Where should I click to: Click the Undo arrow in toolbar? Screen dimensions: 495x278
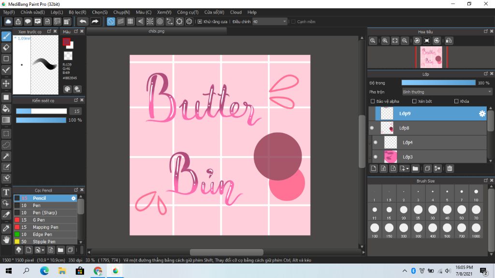click(x=83, y=21)
